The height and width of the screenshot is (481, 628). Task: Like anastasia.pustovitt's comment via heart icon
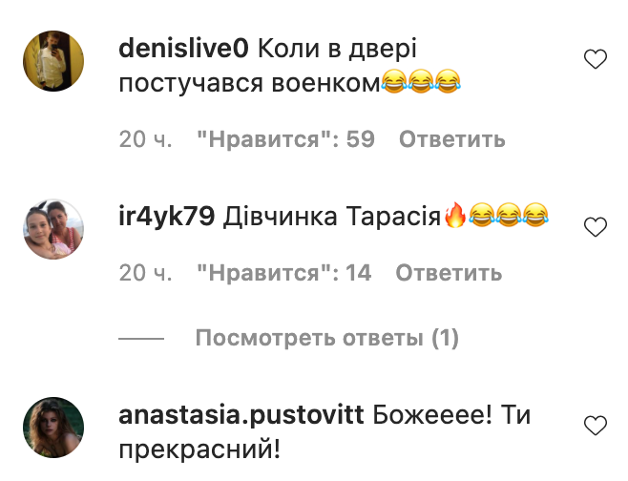pyautogui.click(x=596, y=425)
